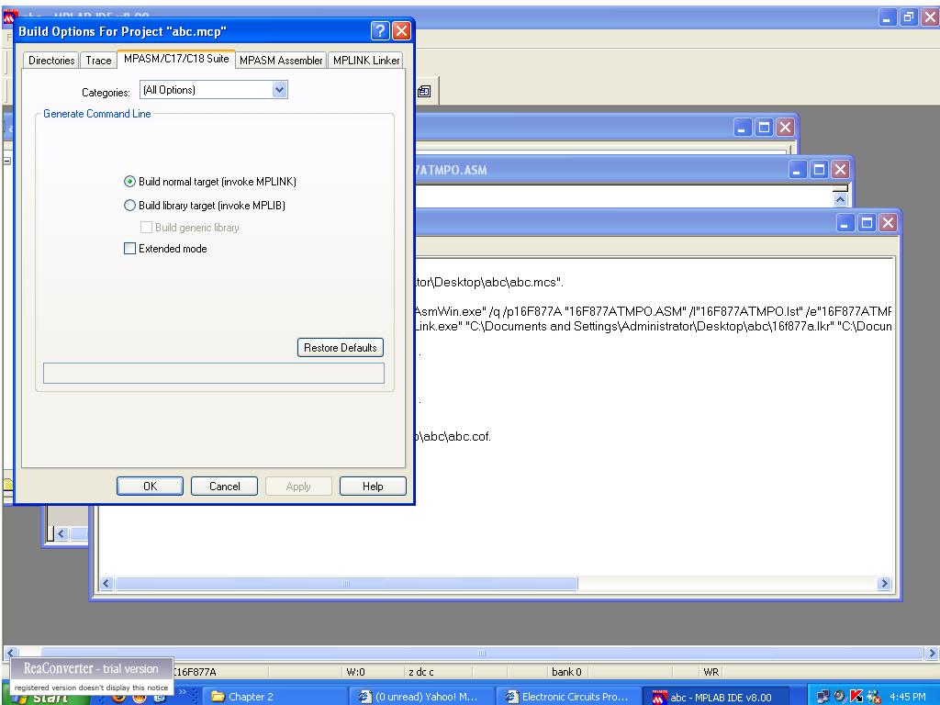Screen dimensions: 940x705
Task: Click the W:0 status bar field
Action: point(355,672)
